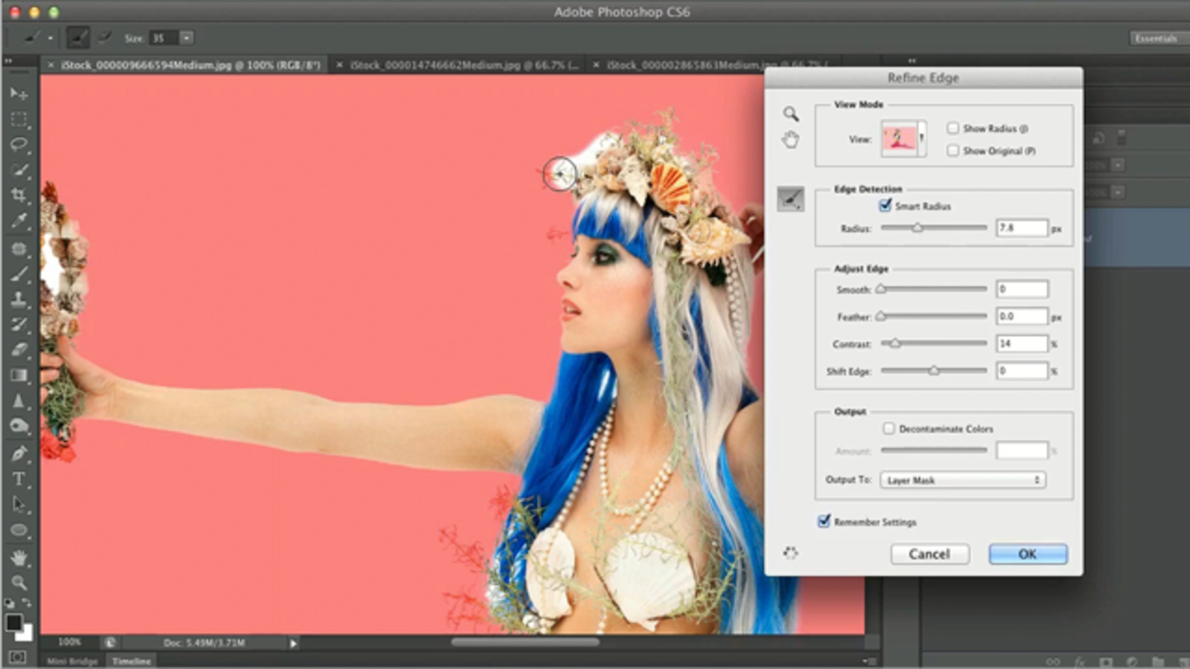Enable the Show Radius checkbox

(953, 128)
